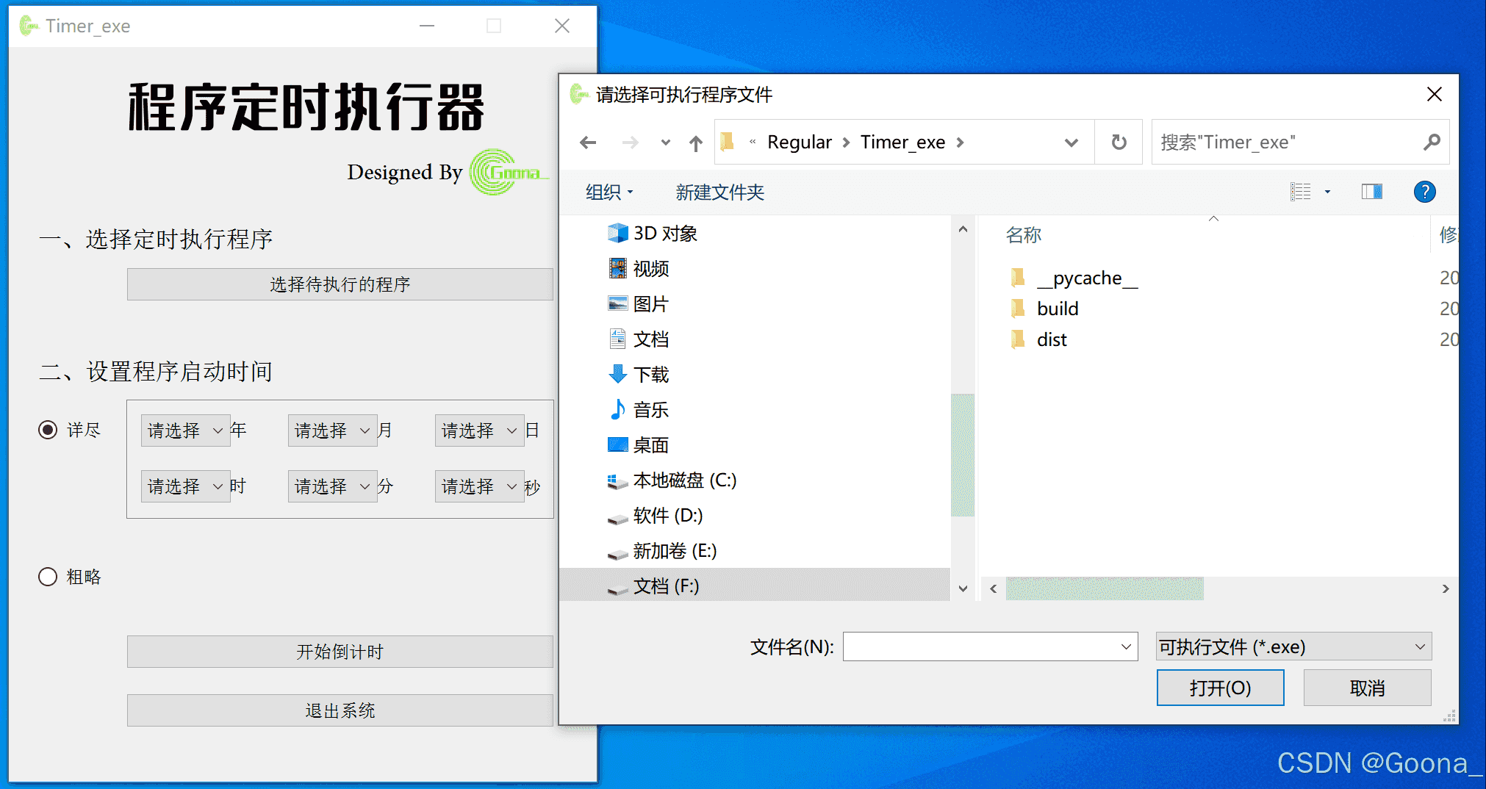1486x789 pixels.
Task: Click Regular in the breadcrumb path
Action: [800, 142]
